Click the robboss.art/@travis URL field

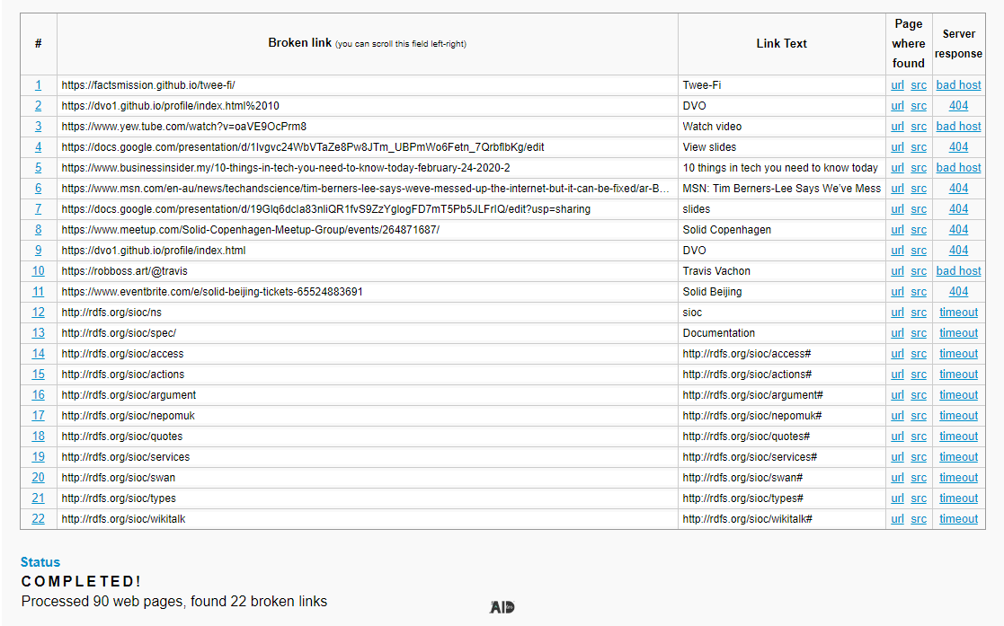tap(367, 270)
